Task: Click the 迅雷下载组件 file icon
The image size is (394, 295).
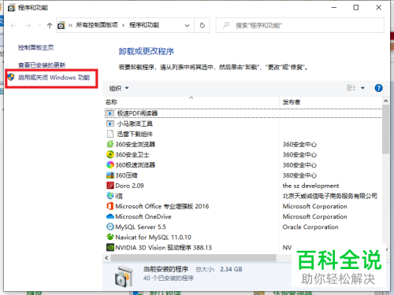Action: pos(110,134)
